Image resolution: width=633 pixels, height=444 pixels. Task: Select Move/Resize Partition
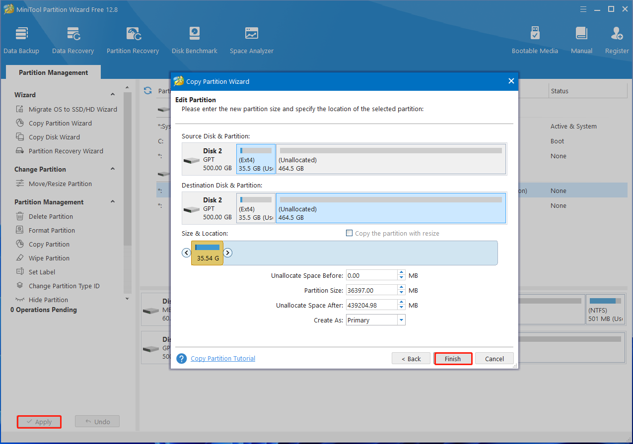[54, 184]
